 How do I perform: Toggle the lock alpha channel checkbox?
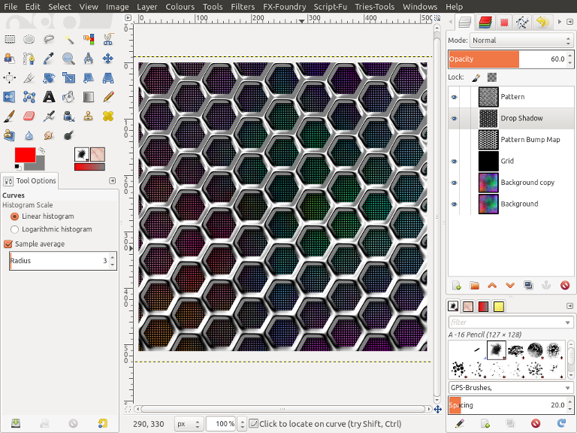click(492, 77)
